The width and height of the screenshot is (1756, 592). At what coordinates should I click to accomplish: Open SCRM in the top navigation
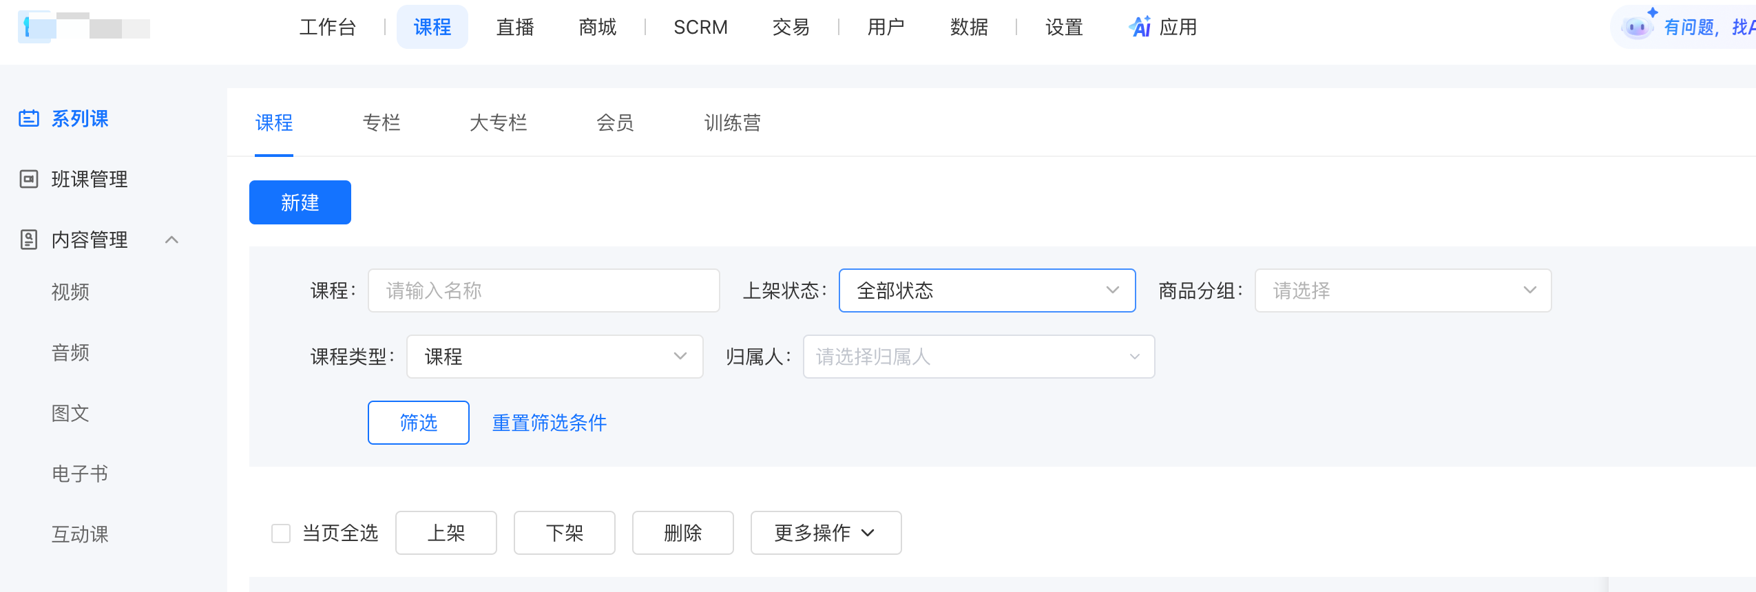click(x=700, y=28)
